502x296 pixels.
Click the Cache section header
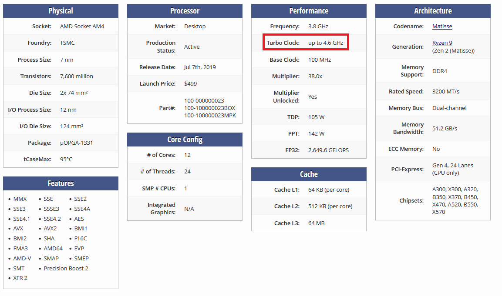tap(309, 174)
